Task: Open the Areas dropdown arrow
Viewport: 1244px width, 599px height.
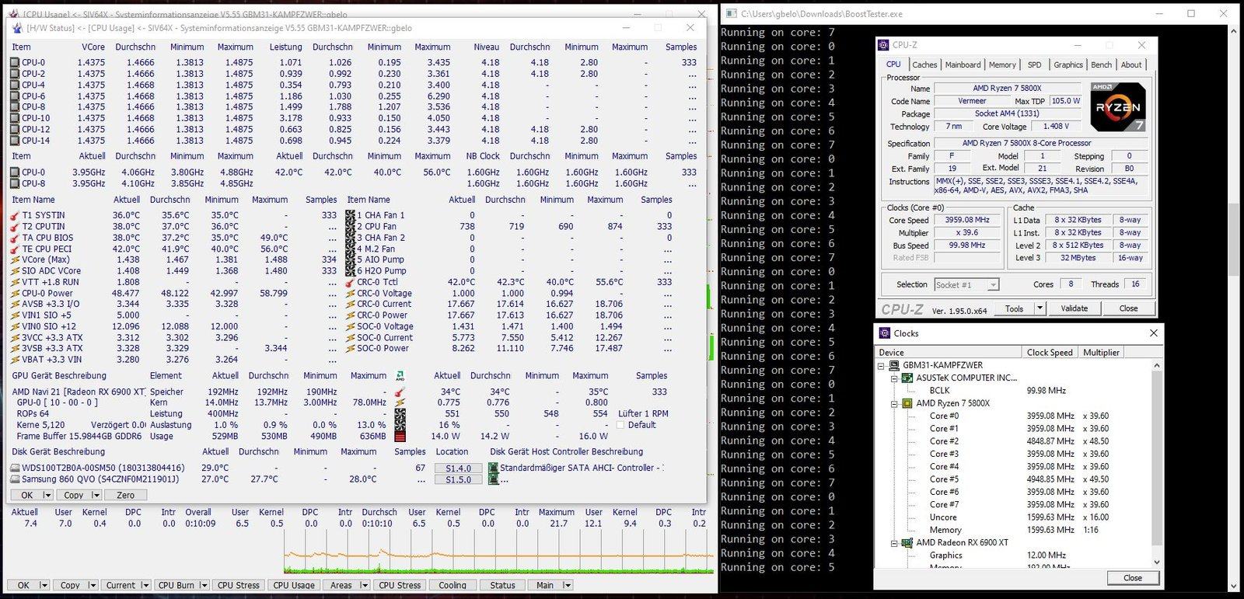Action: (x=363, y=585)
